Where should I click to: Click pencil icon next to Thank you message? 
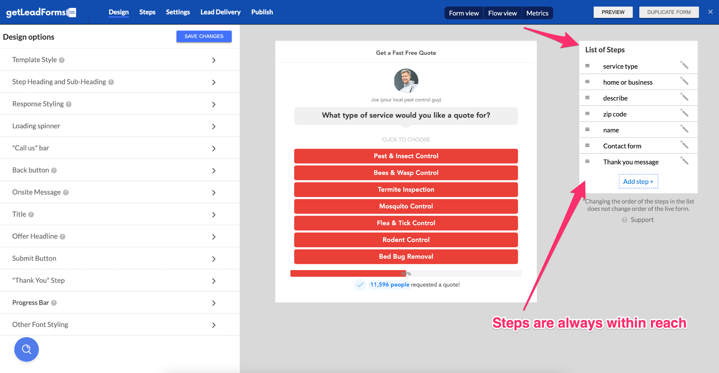[684, 161]
